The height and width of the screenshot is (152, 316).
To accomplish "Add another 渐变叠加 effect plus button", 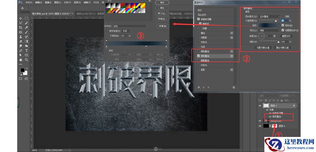I will tap(232, 56).
